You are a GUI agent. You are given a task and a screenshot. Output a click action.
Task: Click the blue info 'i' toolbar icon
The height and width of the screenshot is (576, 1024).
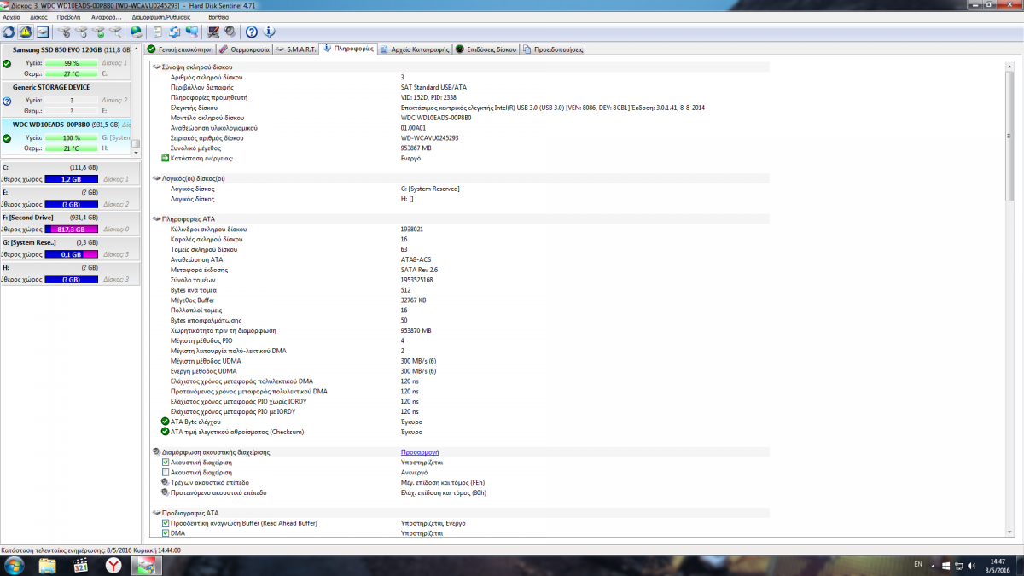pos(270,32)
